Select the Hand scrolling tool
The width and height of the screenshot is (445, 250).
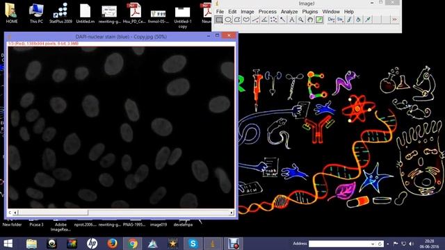pos(310,19)
